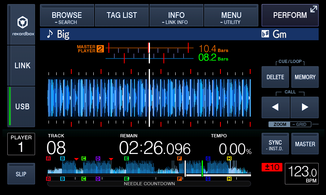
Task: Open the TAG LIST tab
Action: (x=122, y=15)
